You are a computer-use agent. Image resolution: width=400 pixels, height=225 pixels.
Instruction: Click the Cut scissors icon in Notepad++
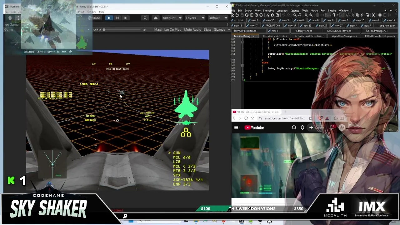pyautogui.click(x=267, y=15)
